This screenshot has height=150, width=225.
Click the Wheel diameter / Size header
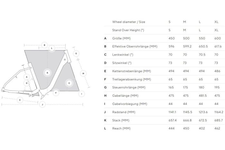pos(129,22)
